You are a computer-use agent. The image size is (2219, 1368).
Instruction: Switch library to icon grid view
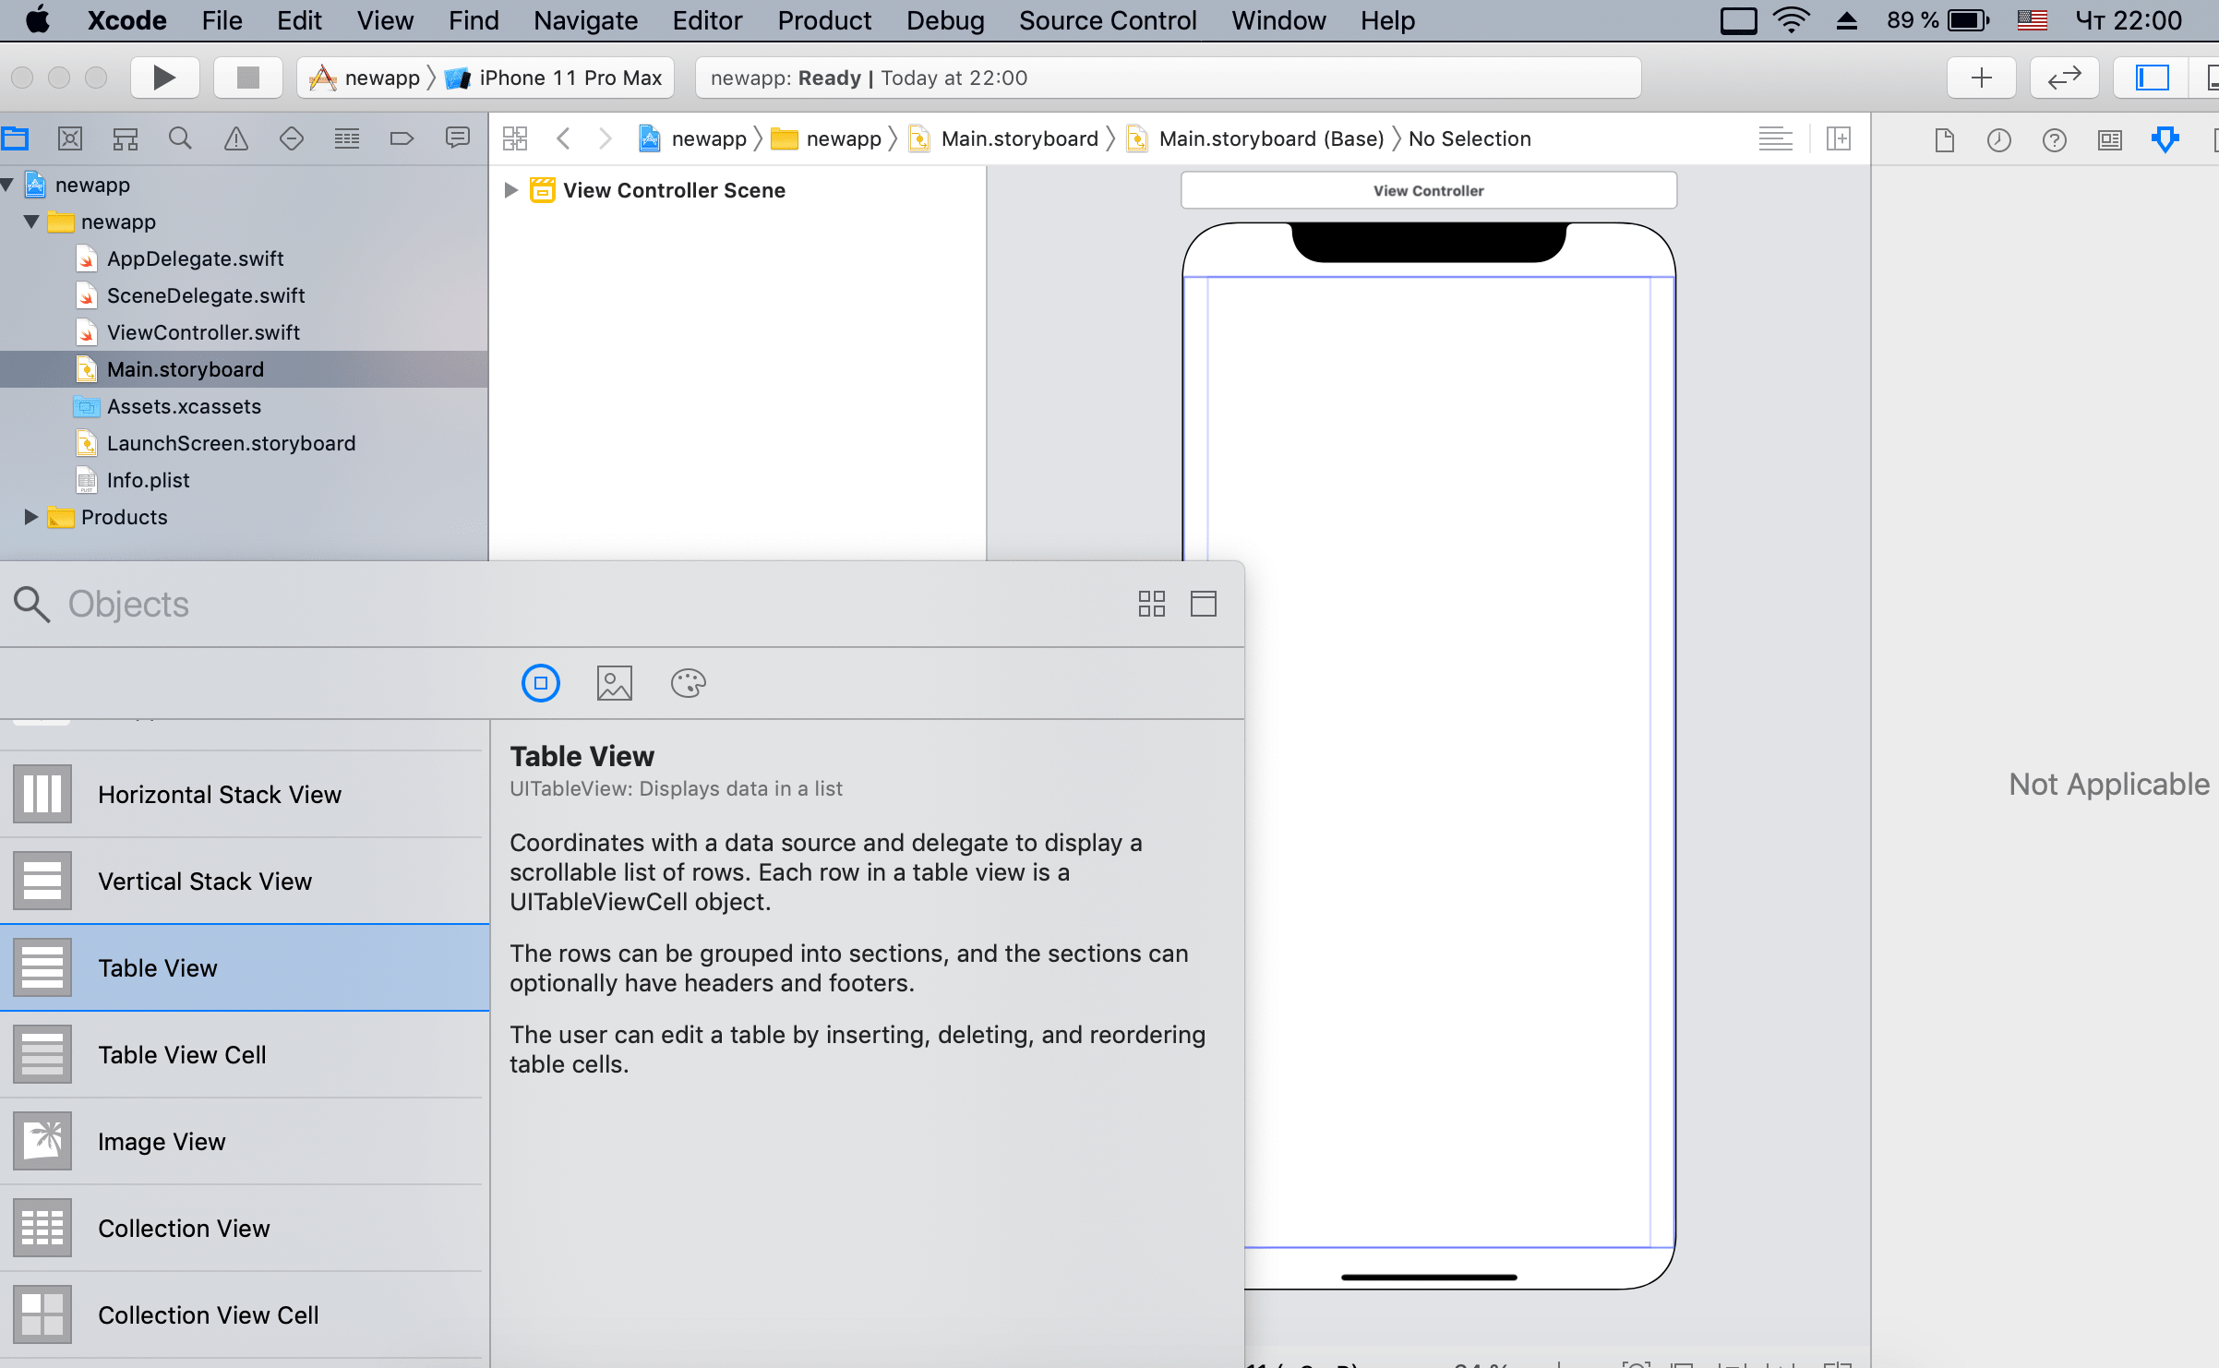coord(1152,604)
